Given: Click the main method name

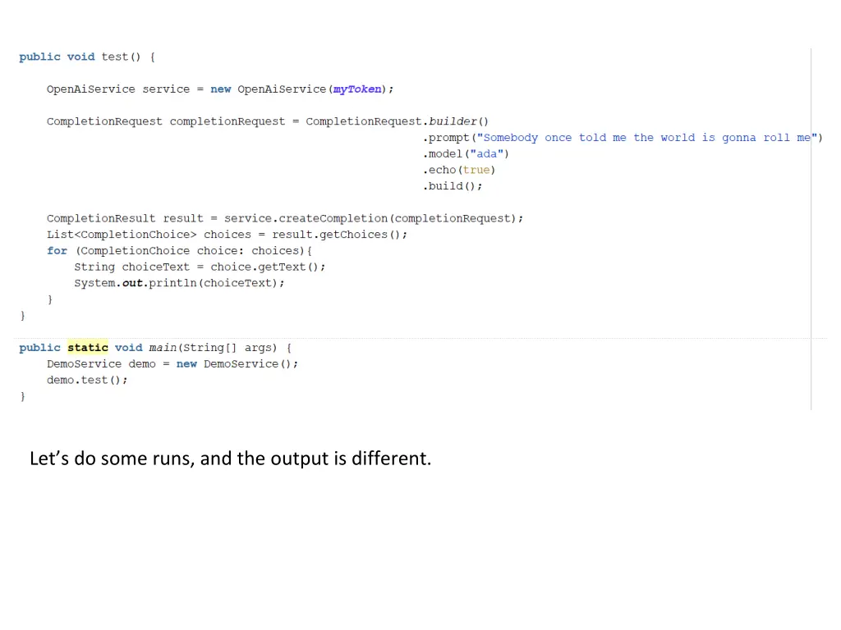Looking at the screenshot, I should [163, 348].
